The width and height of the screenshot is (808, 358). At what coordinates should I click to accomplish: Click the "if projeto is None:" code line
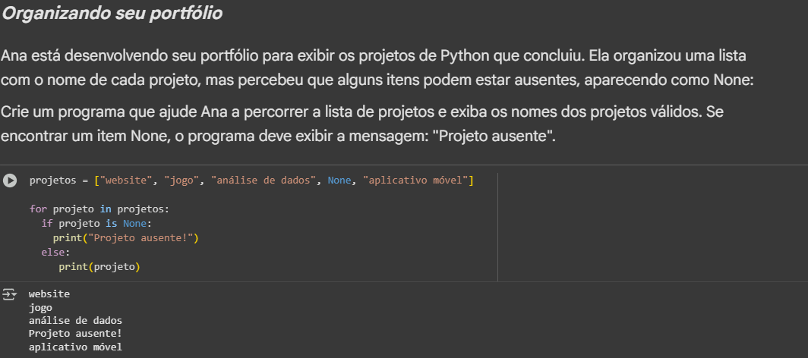96,223
